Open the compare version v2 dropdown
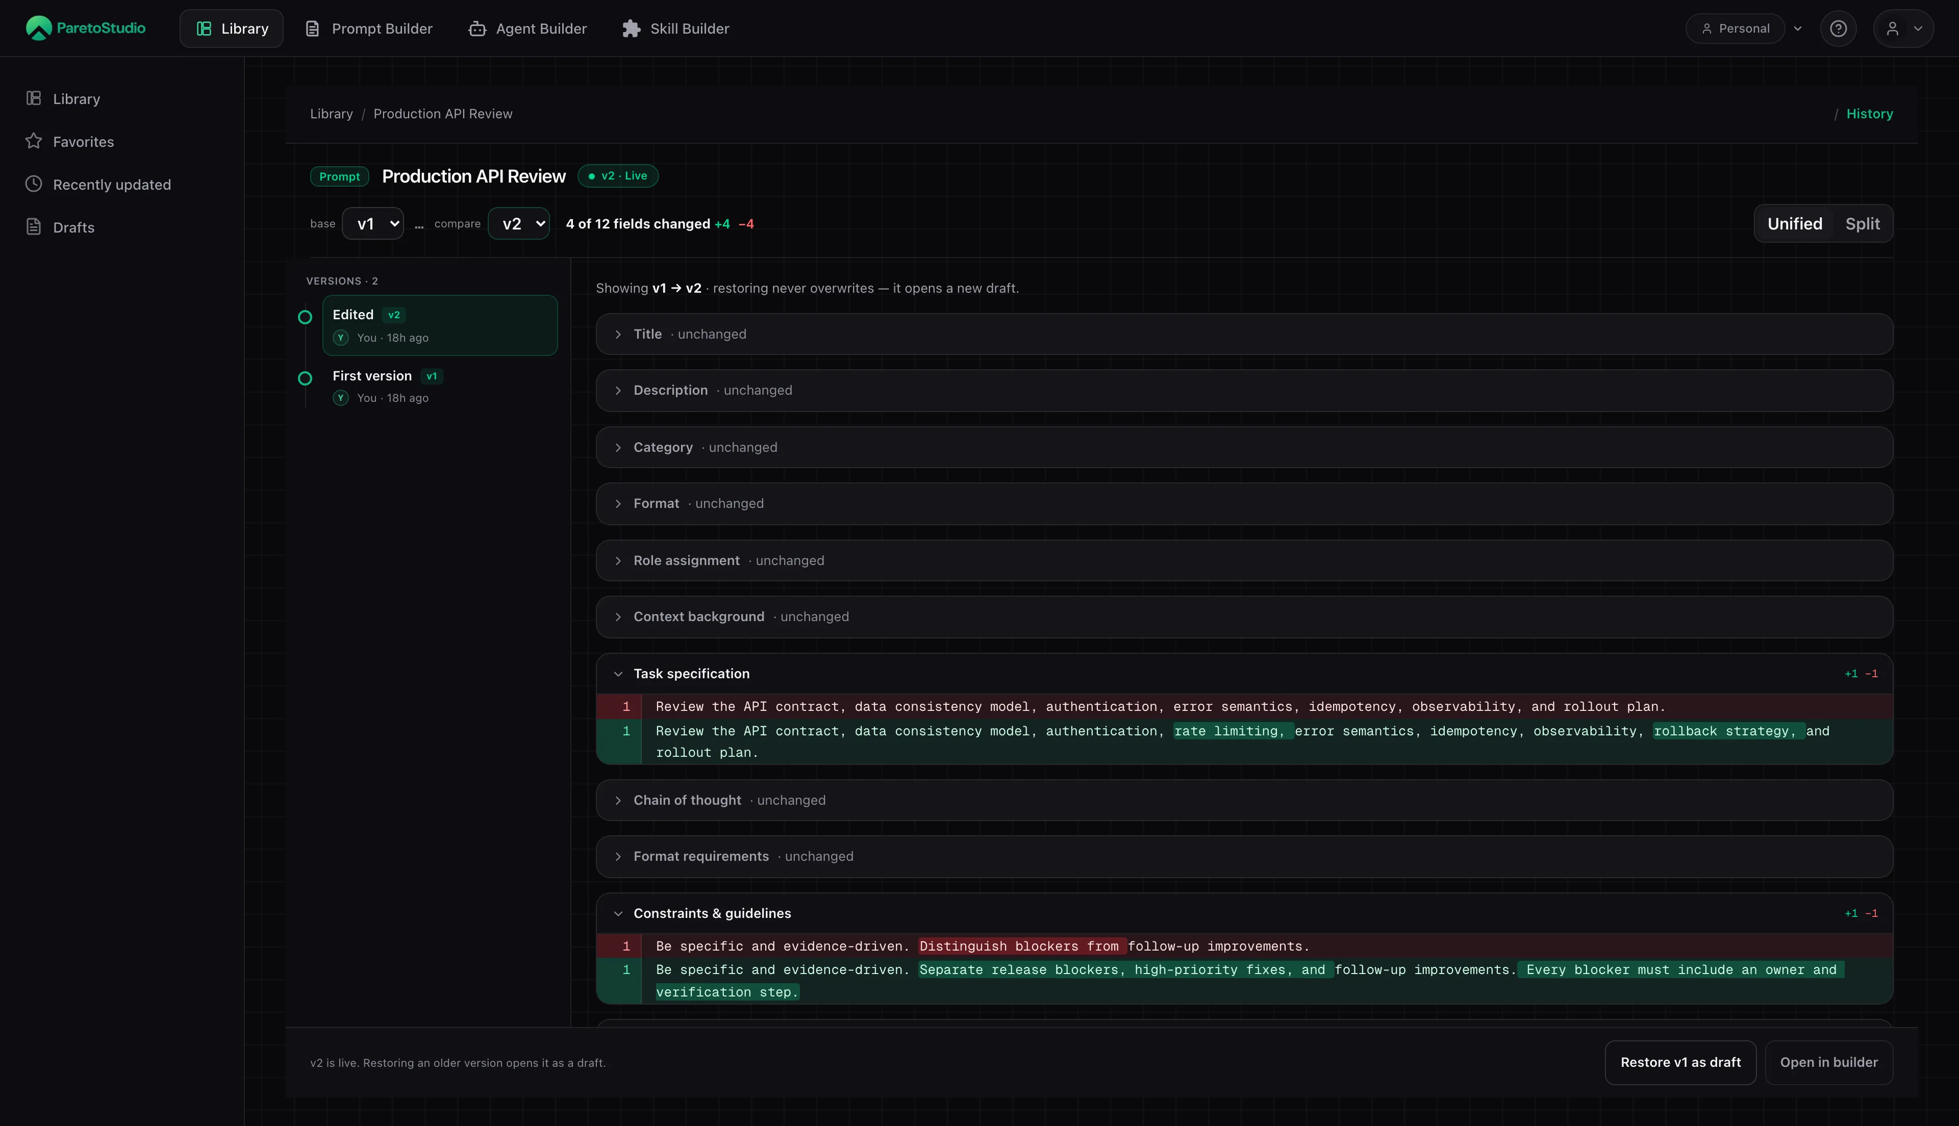The width and height of the screenshot is (1959, 1126). pyautogui.click(x=518, y=223)
